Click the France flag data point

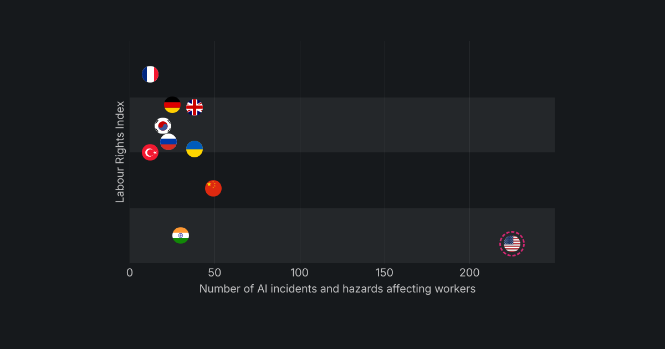click(150, 74)
